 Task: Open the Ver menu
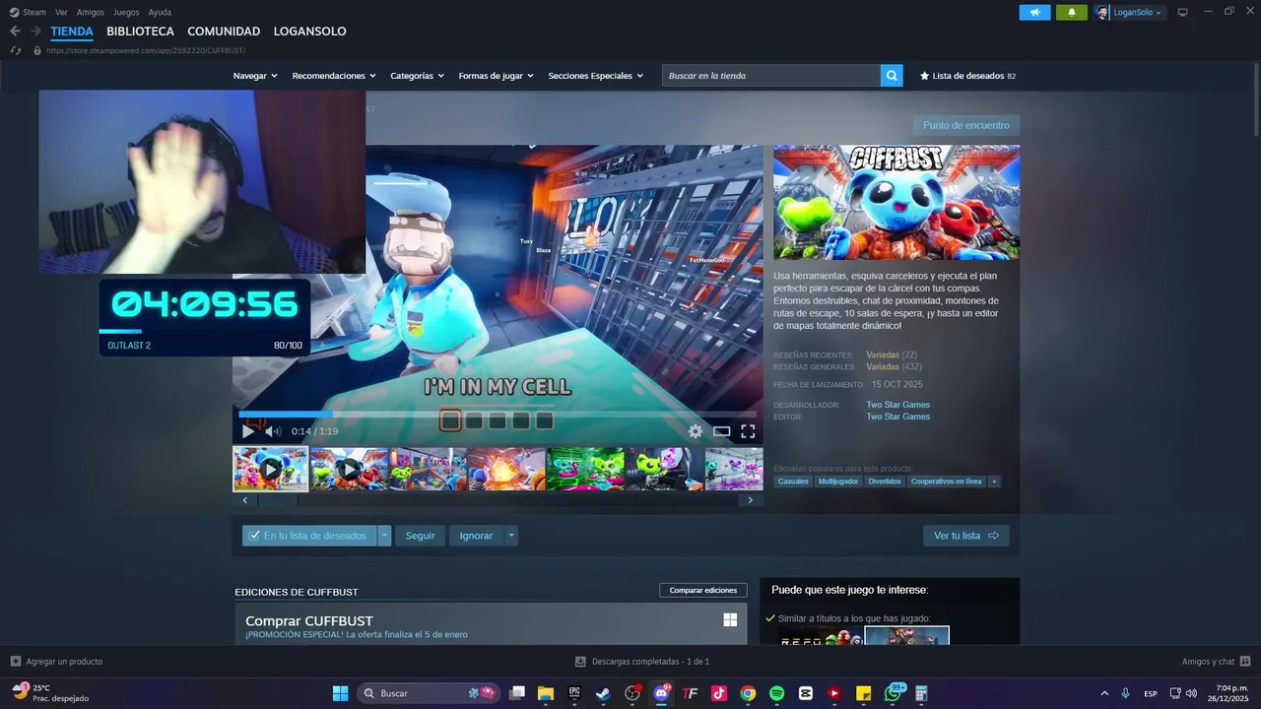[x=61, y=12]
